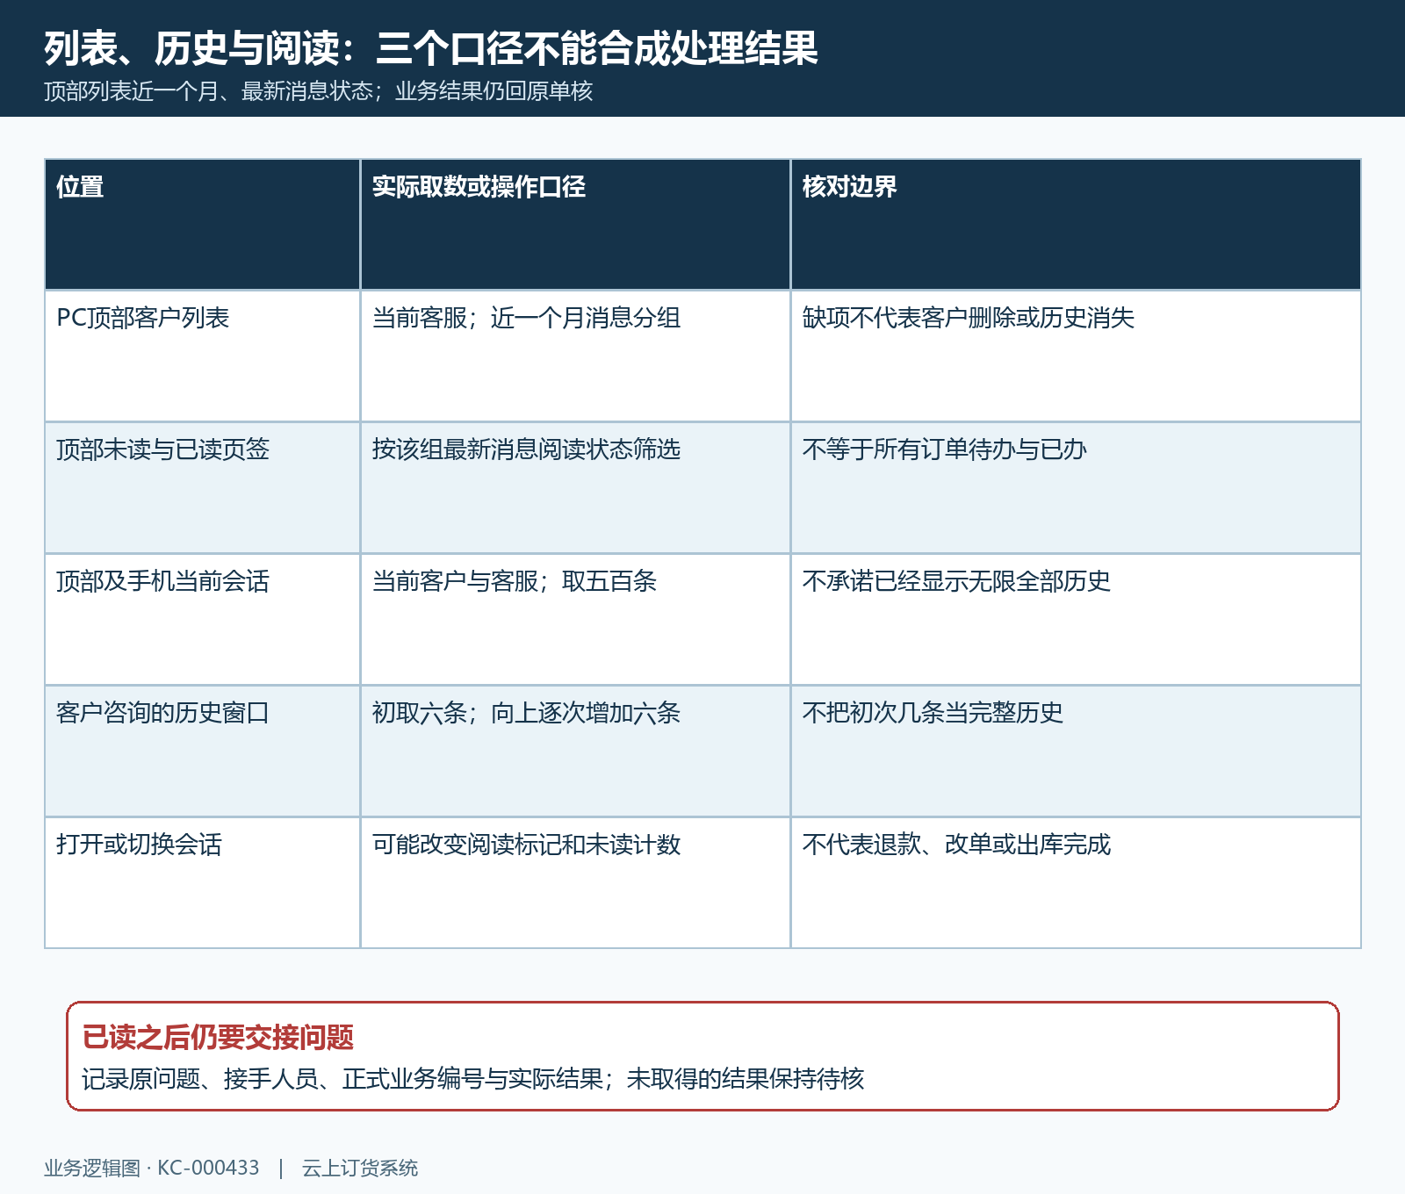Click the 核对边界 column header
The height and width of the screenshot is (1194, 1405).
click(1076, 225)
